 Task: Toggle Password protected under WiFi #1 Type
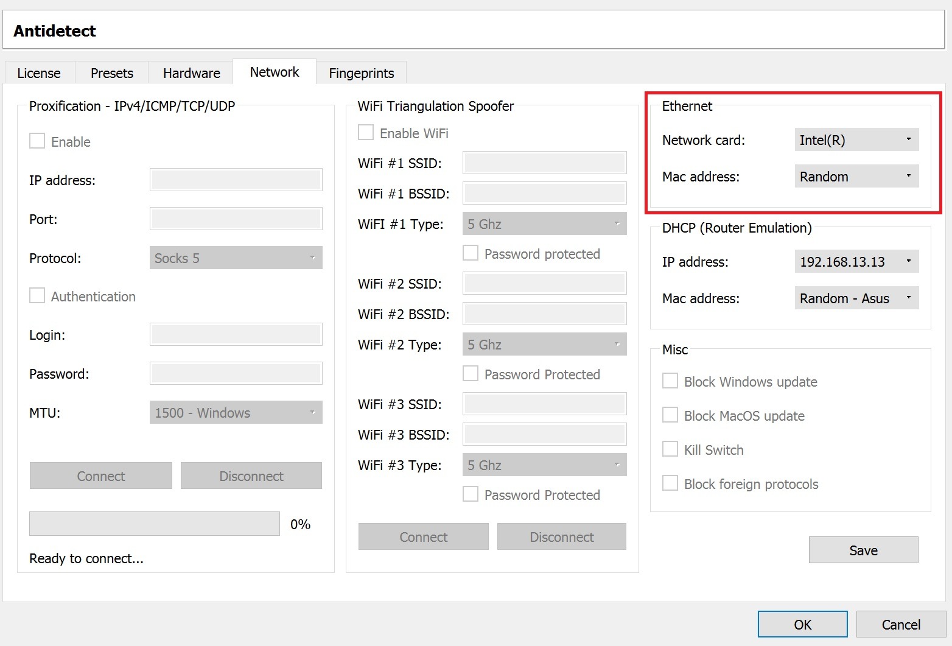(471, 253)
